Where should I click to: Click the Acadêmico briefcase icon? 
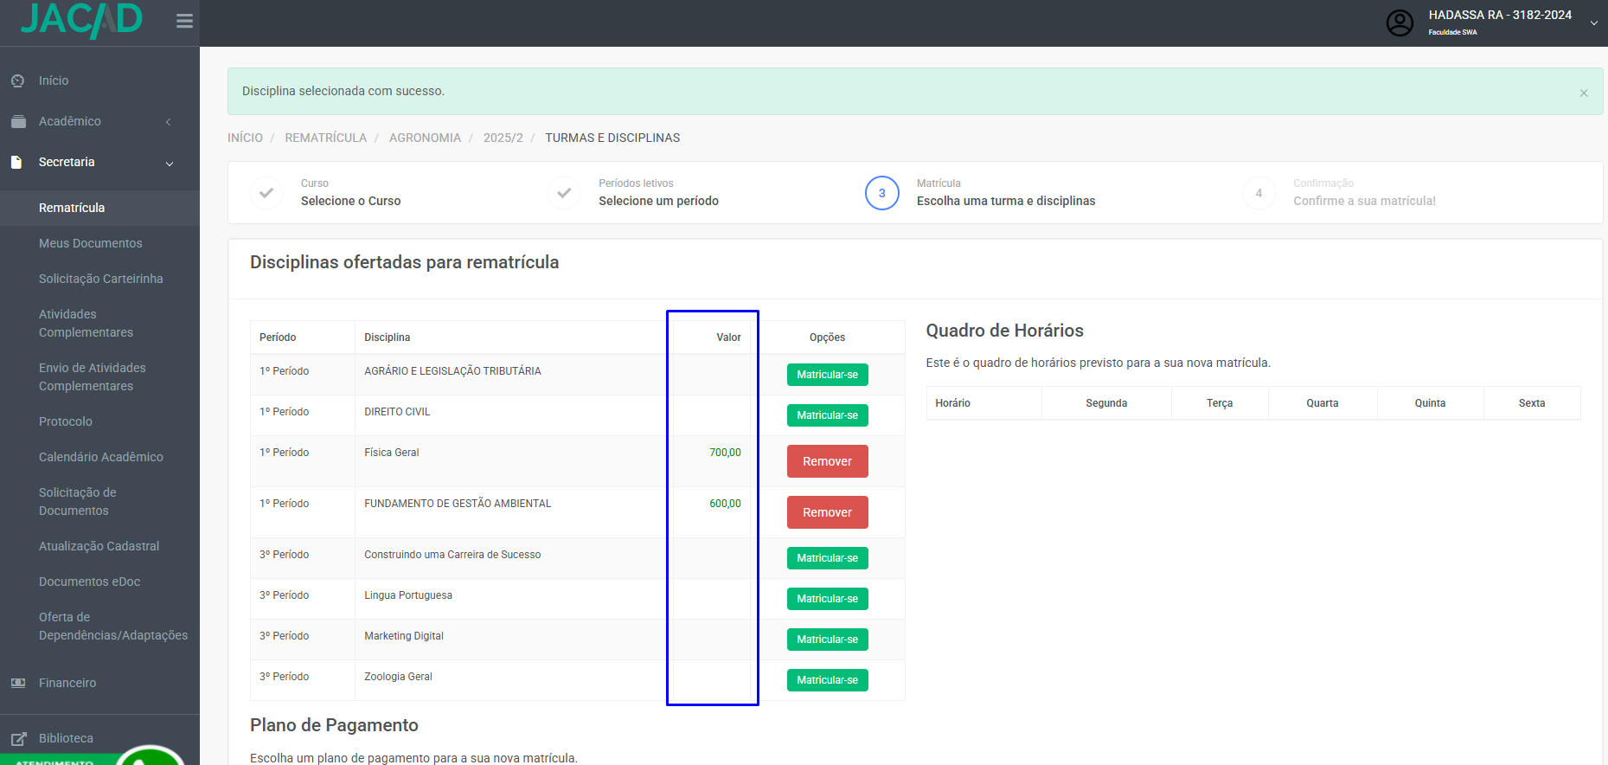[18, 121]
